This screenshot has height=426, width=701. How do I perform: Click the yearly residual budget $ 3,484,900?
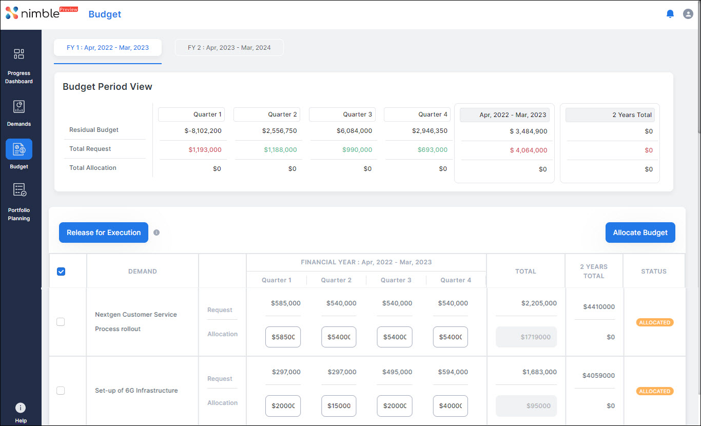pyautogui.click(x=529, y=131)
